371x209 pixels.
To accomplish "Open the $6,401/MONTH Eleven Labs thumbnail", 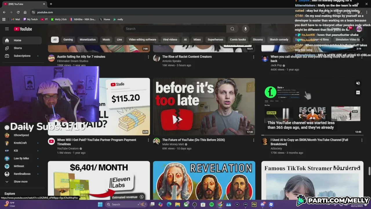I will pos(99,180).
